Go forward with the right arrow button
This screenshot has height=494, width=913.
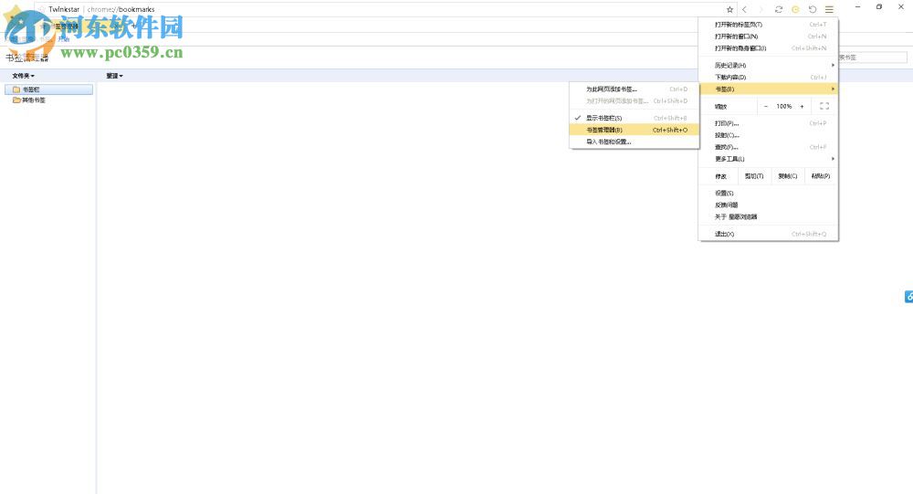761,9
